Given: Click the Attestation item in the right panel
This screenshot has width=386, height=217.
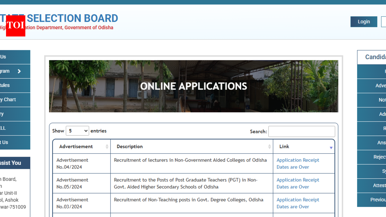Looking at the screenshot, I should pos(377,186).
